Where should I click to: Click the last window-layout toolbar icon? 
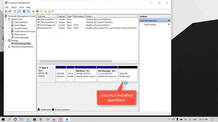click(53, 11)
